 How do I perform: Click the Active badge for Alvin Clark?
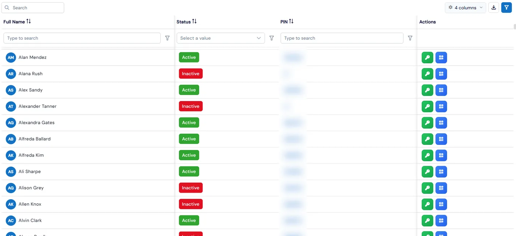[189, 221]
